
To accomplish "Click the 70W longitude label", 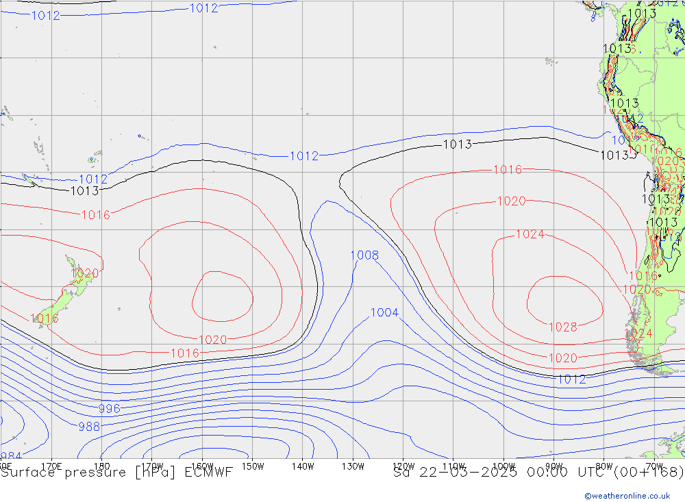I will (654, 466).
